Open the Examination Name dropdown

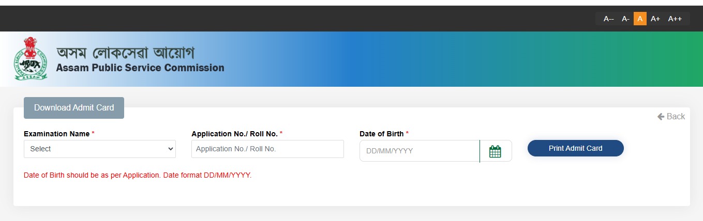[100, 149]
